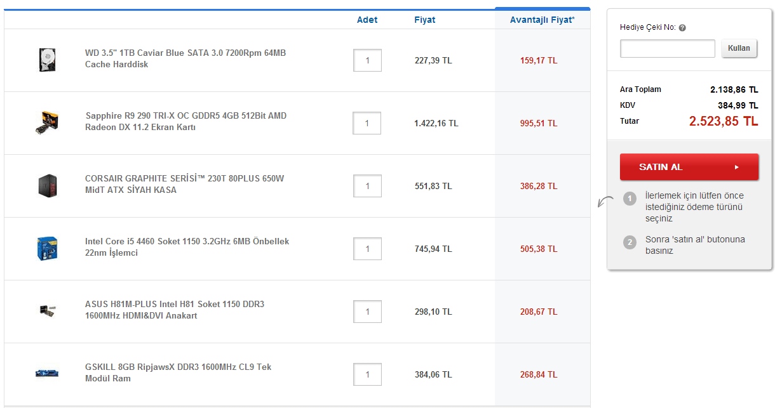
Task: Click the Corsair Graphite case product image
Action: [48, 185]
